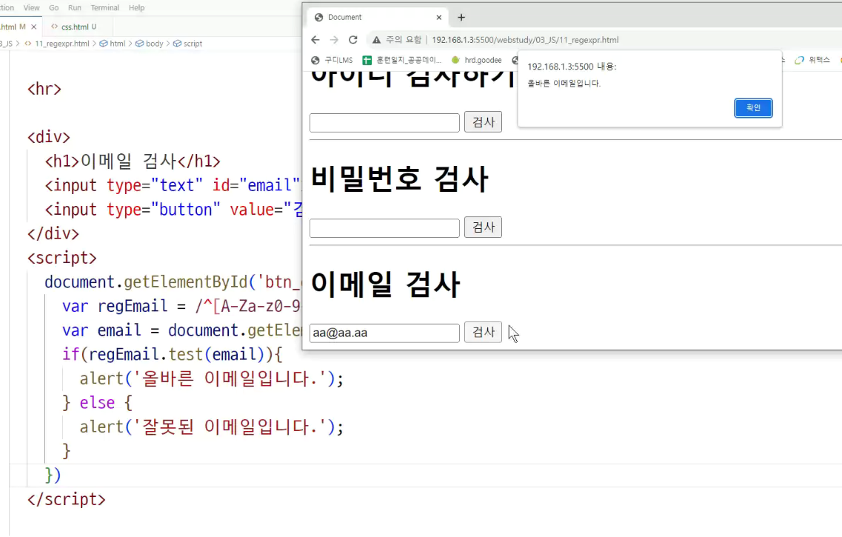The image size is (842, 537).
Task: Open the 훈련일지_공공데이 bookmark
Action: pos(402,60)
